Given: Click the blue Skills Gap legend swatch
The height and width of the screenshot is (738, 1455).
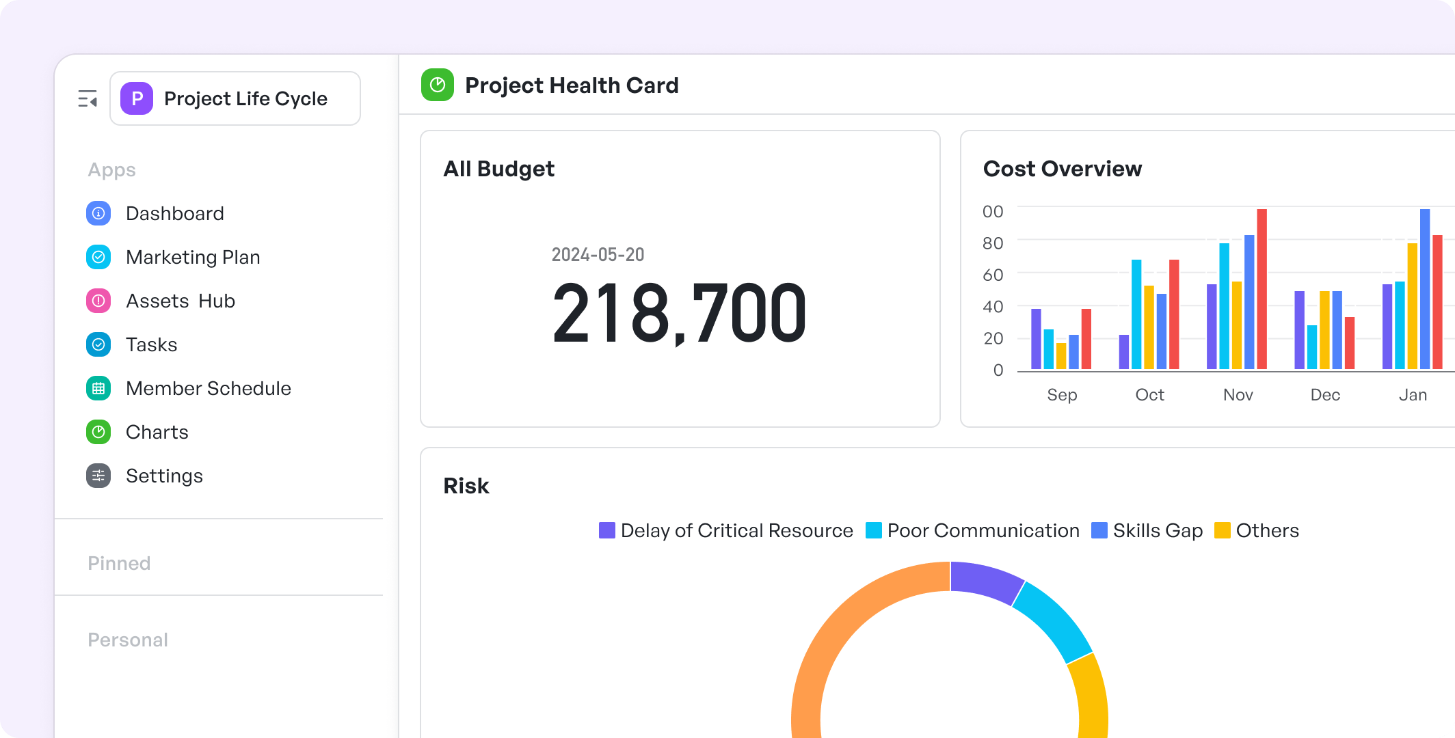Looking at the screenshot, I should click(x=1099, y=530).
